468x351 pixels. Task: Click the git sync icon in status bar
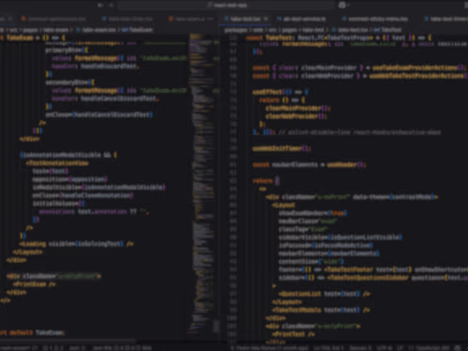[35, 348]
